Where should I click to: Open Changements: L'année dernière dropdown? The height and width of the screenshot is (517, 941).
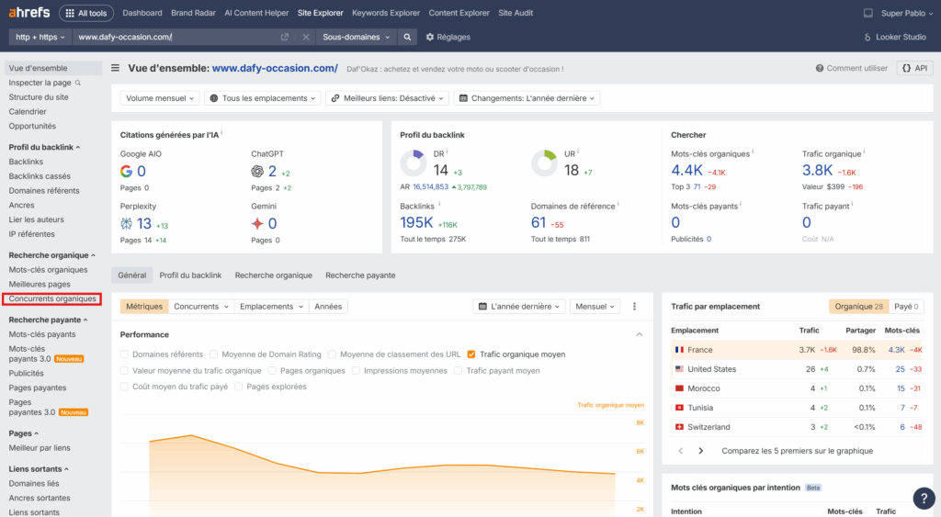pyautogui.click(x=527, y=98)
